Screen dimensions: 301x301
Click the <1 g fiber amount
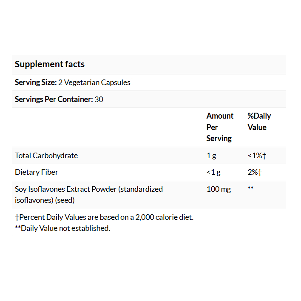point(213,172)
